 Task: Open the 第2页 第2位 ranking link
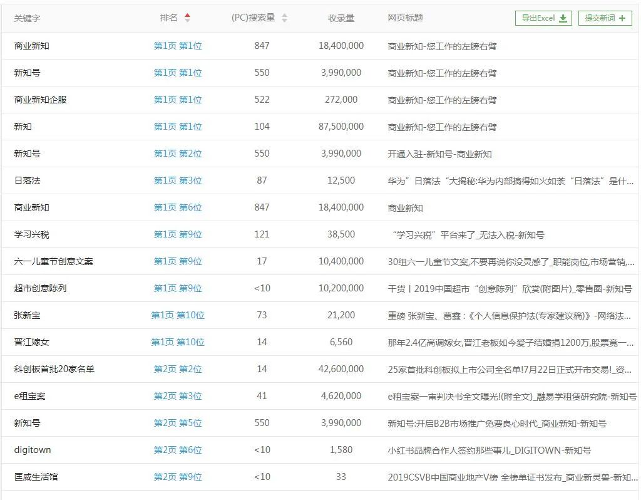(x=178, y=369)
